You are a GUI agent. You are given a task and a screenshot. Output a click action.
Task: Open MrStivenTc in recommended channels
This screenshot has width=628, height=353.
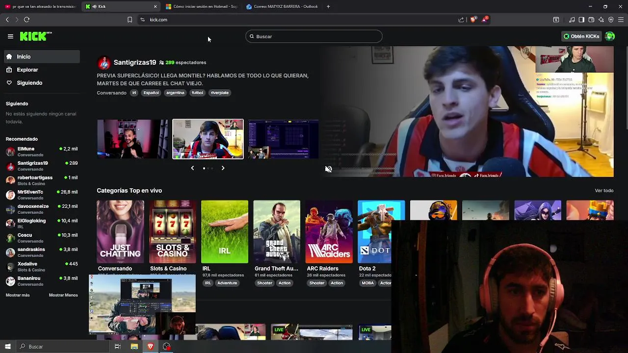(x=42, y=195)
